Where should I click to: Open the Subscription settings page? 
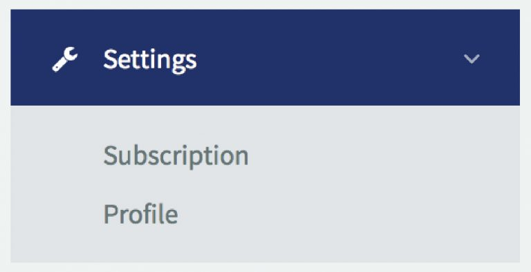click(x=176, y=156)
